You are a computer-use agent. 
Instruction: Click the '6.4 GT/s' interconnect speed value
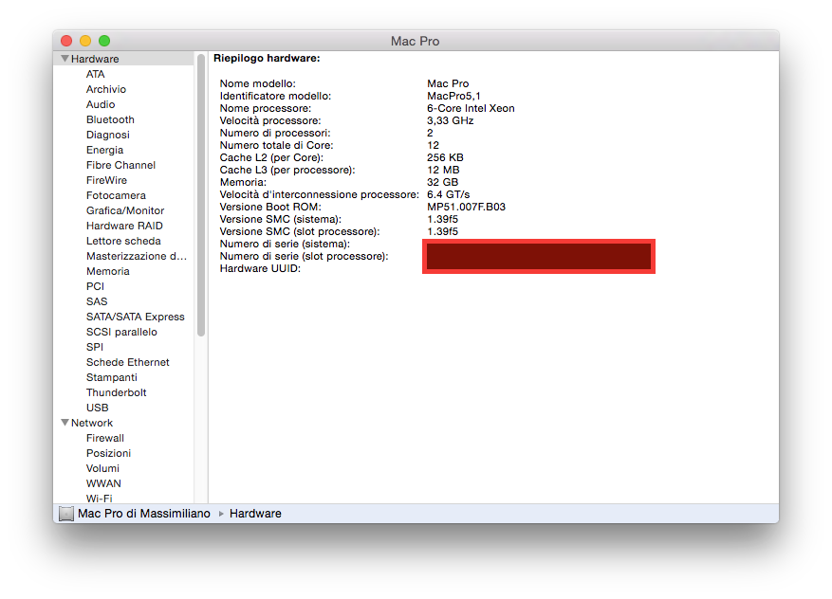449,194
